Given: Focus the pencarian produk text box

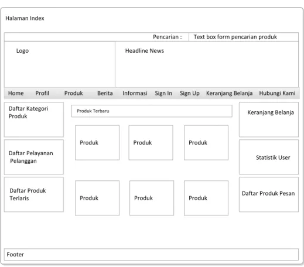Looking at the screenshot, I should pyautogui.click(x=244, y=37).
